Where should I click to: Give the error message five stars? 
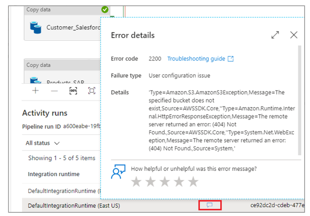click(193, 181)
